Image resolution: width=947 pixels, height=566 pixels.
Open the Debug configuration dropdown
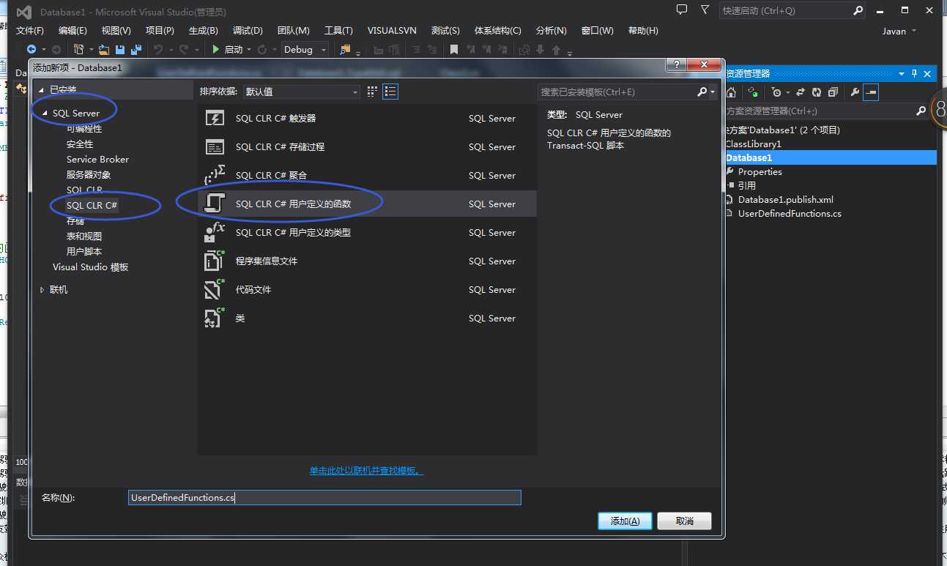click(x=305, y=50)
